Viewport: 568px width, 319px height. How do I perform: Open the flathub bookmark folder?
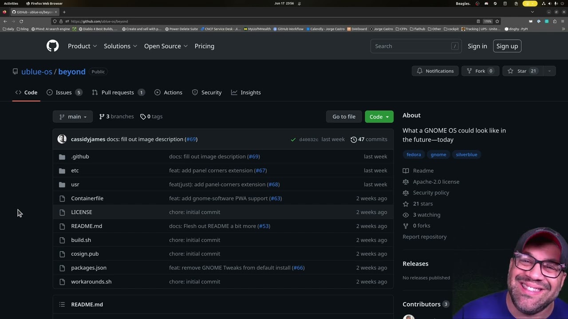pos(418,29)
